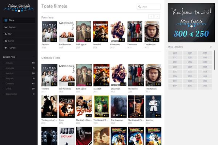
Task: Filter films by year 1994
Action: tap(175, 86)
